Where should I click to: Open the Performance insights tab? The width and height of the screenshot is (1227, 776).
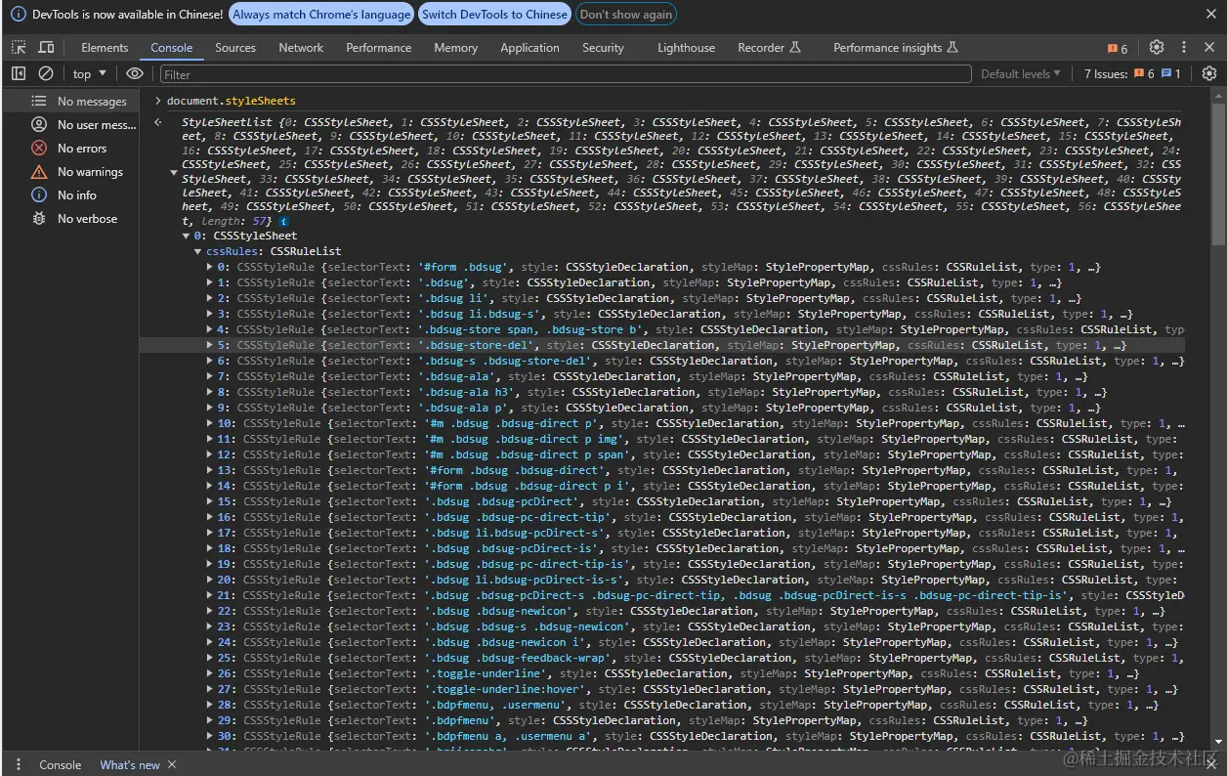[x=896, y=48]
